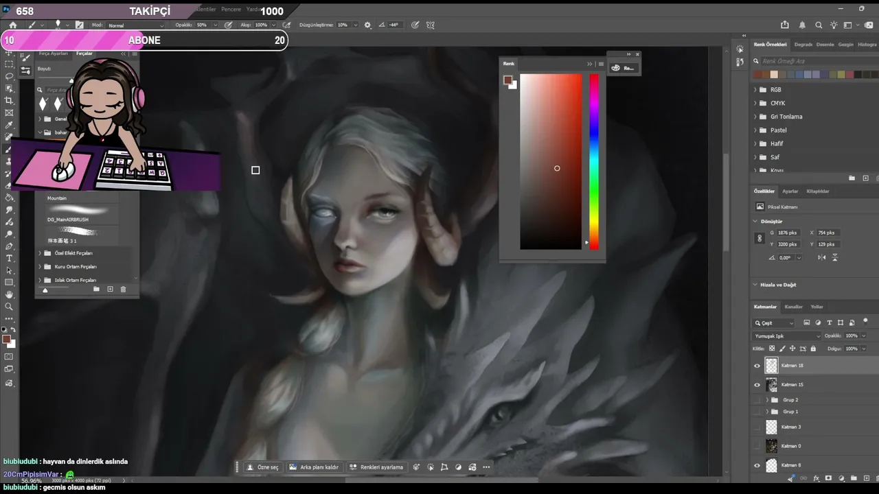Click the Share icon at top right
This screenshot has height=494, width=879.
point(786,25)
